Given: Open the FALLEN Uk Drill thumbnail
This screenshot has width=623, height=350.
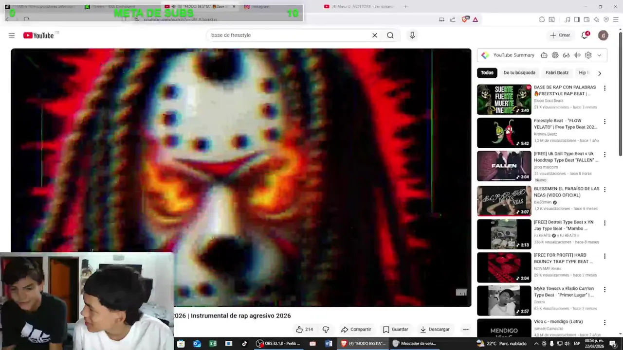Looking at the screenshot, I should (x=504, y=166).
